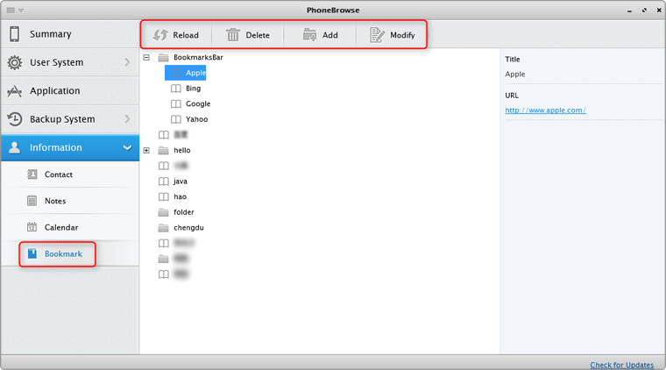The width and height of the screenshot is (666, 370).
Task: Open the Calendar icon in sidebar
Action: [x=32, y=227]
